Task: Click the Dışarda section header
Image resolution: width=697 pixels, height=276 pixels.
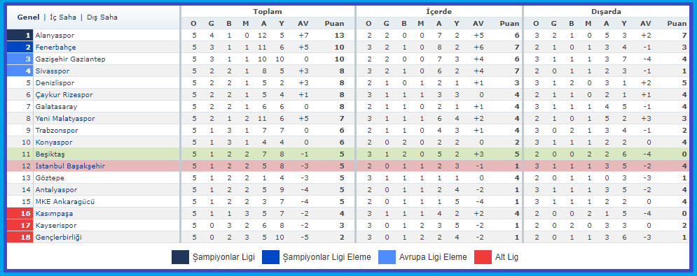Action: click(607, 12)
